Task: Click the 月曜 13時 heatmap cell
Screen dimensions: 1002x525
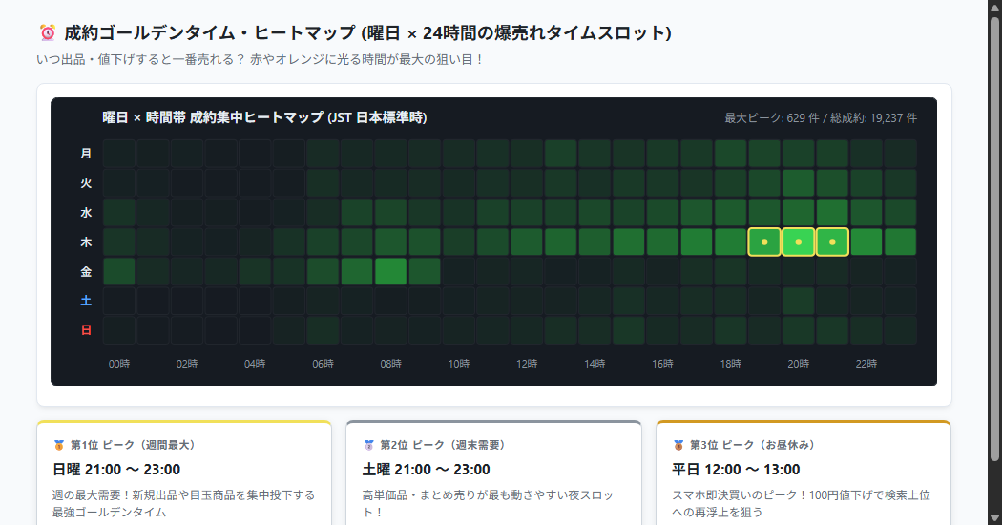Action: [x=560, y=154]
